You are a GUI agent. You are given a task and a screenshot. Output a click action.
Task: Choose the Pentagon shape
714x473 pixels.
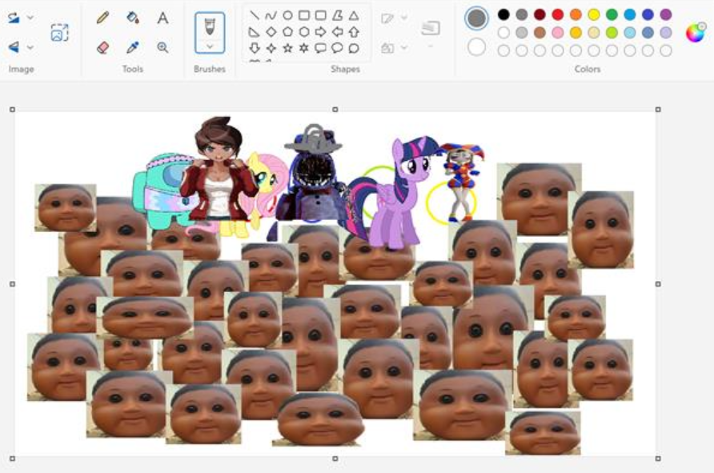(x=287, y=32)
